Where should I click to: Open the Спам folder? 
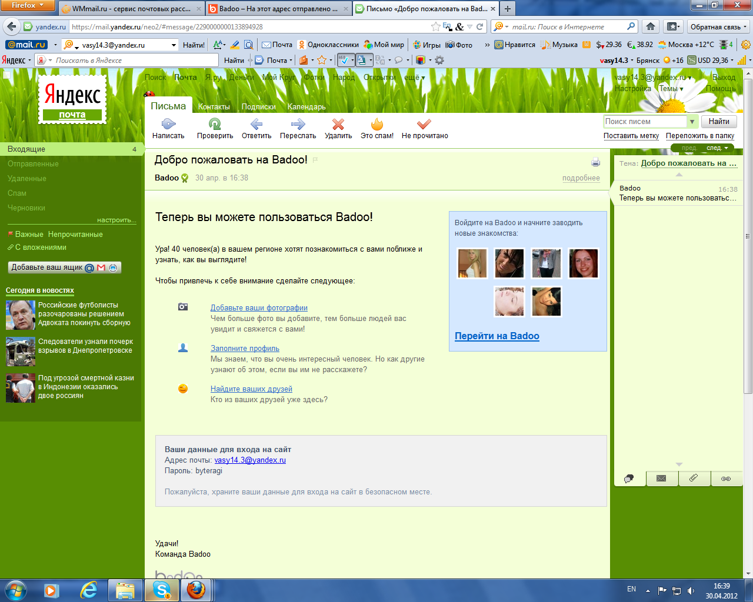17,193
